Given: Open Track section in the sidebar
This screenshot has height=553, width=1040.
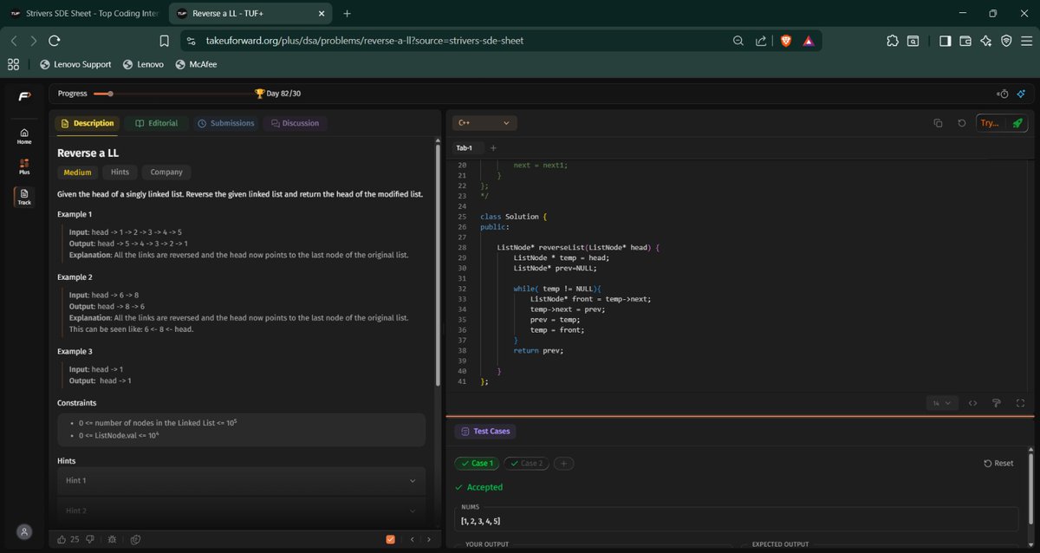Looking at the screenshot, I should coord(24,197).
